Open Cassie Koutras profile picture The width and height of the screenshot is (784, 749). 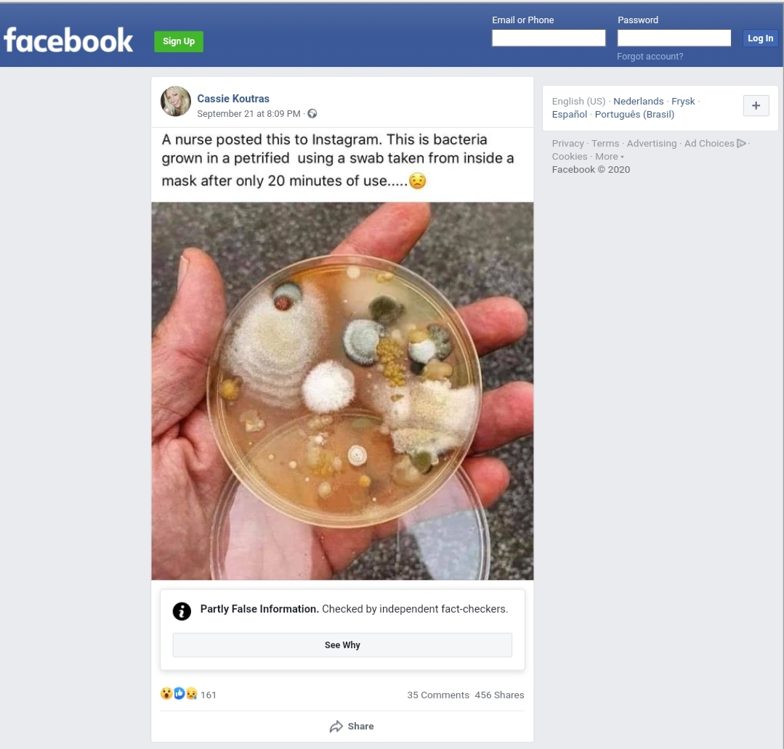tap(176, 102)
